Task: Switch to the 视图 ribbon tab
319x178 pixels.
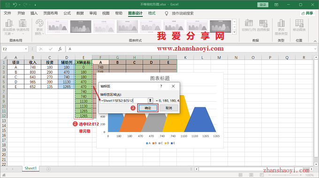Action: [106, 13]
